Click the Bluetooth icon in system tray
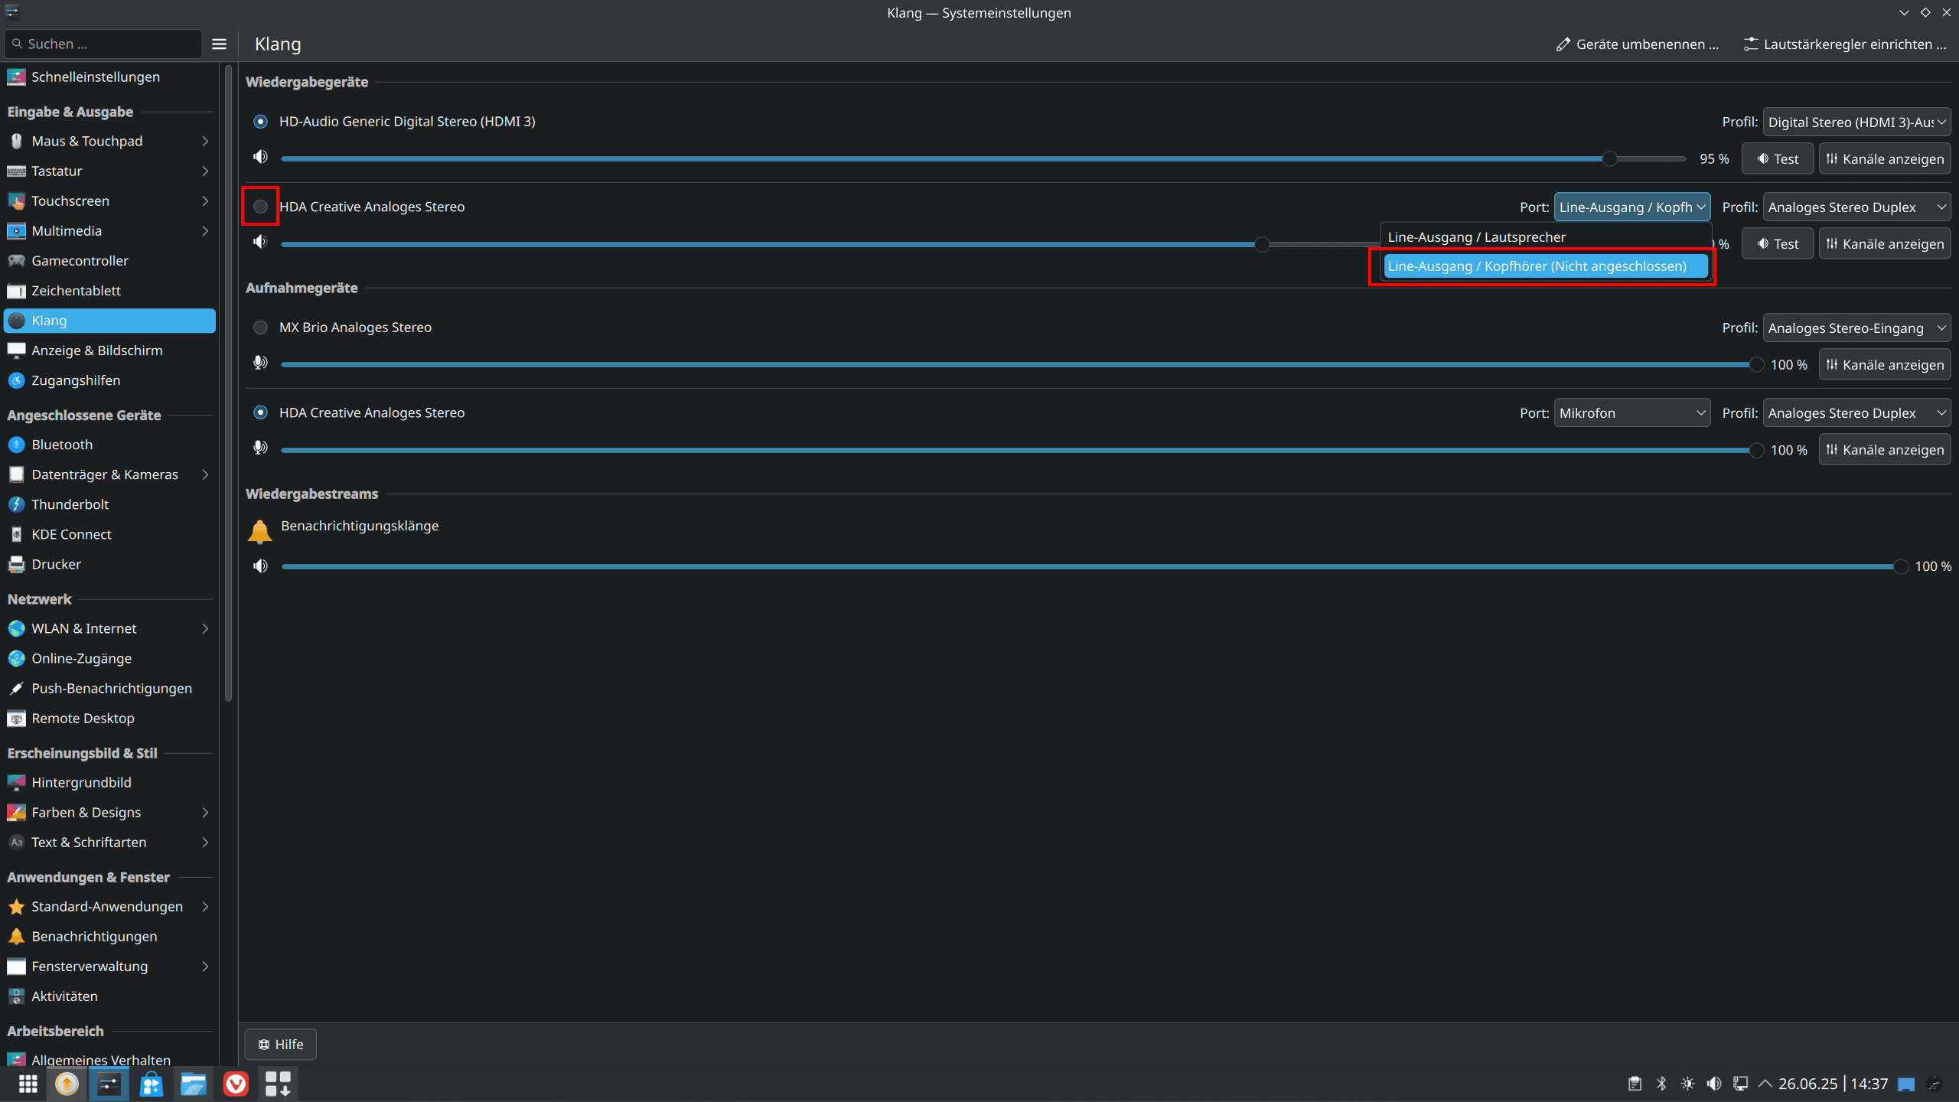Image resolution: width=1959 pixels, height=1102 pixels. click(x=1661, y=1084)
